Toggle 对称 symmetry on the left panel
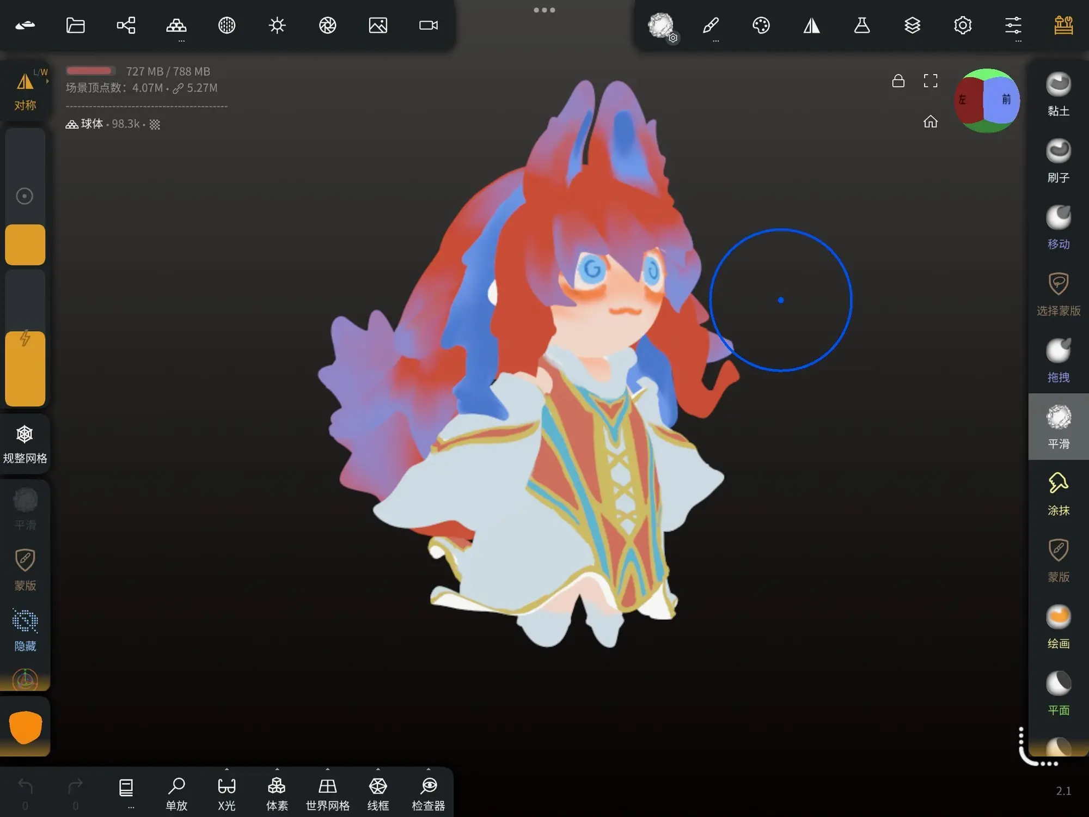Image resolution: width=1089 pixels, height=817 pixels. tap(25, 90)
